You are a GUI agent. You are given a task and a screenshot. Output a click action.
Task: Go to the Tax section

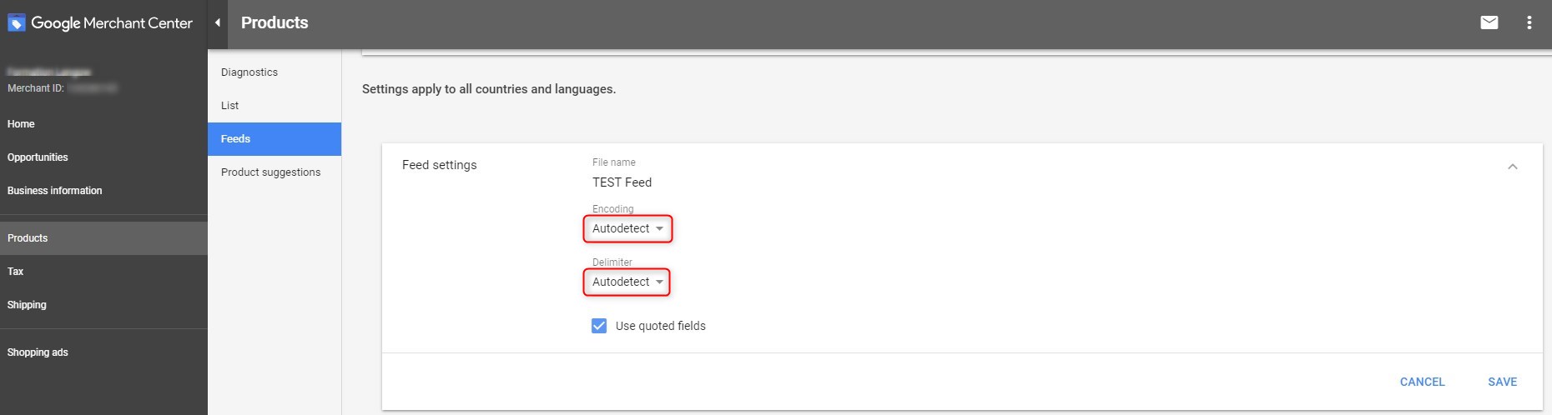[x=16, y=272]
